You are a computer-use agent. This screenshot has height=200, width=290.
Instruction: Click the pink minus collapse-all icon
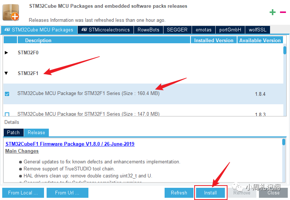[x=283, y=13]
